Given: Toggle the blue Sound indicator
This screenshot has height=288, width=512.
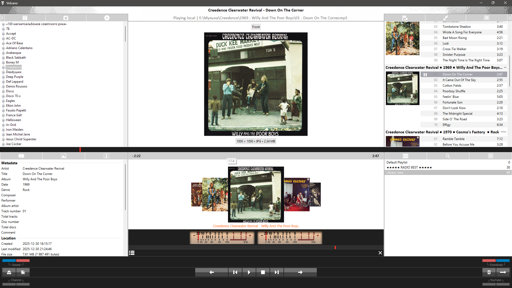Looking at the screenshot, I should (9, 261).
